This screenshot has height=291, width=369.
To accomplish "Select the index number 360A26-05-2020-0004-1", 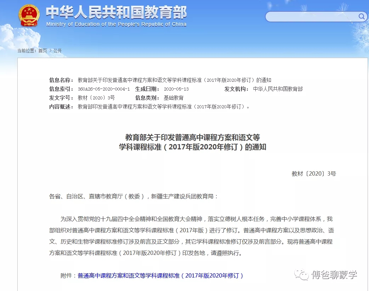I will pos(104,89).
